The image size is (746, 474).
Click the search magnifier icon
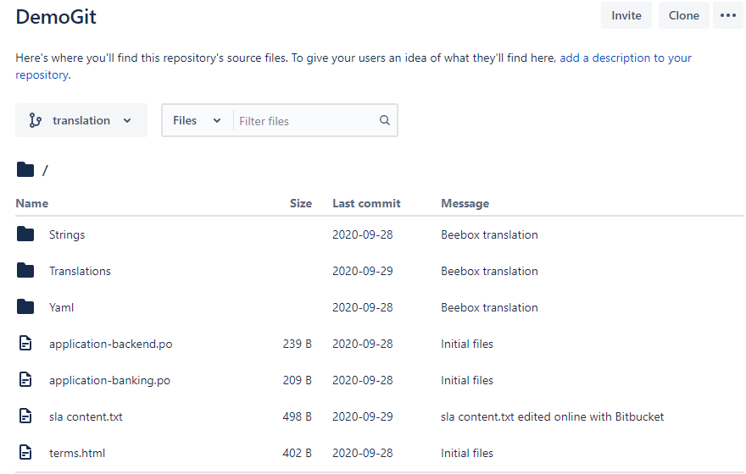[385, 120]
